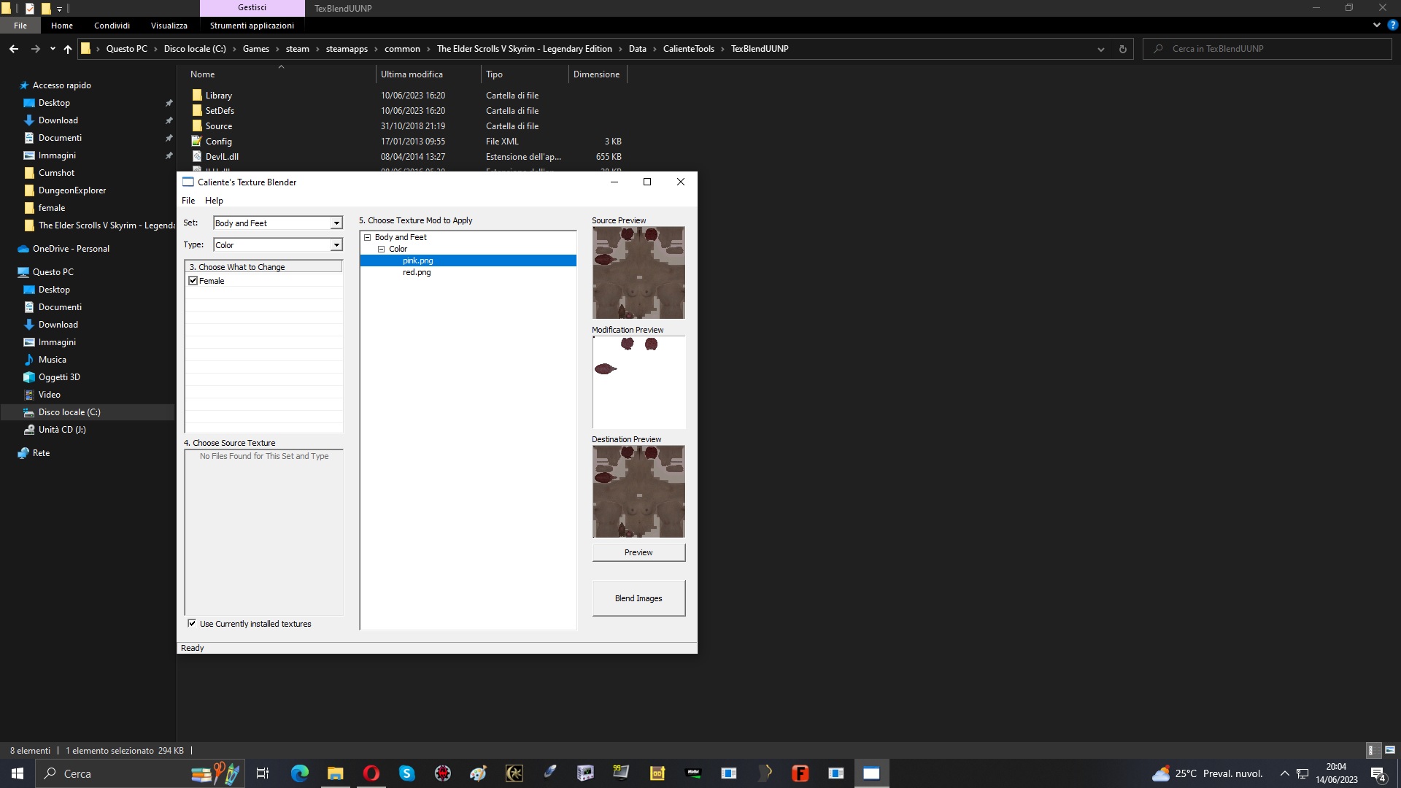The image size is (1401, 788).
Task: Collapse the Body and Feet tree node
Action: click(368, 237)
